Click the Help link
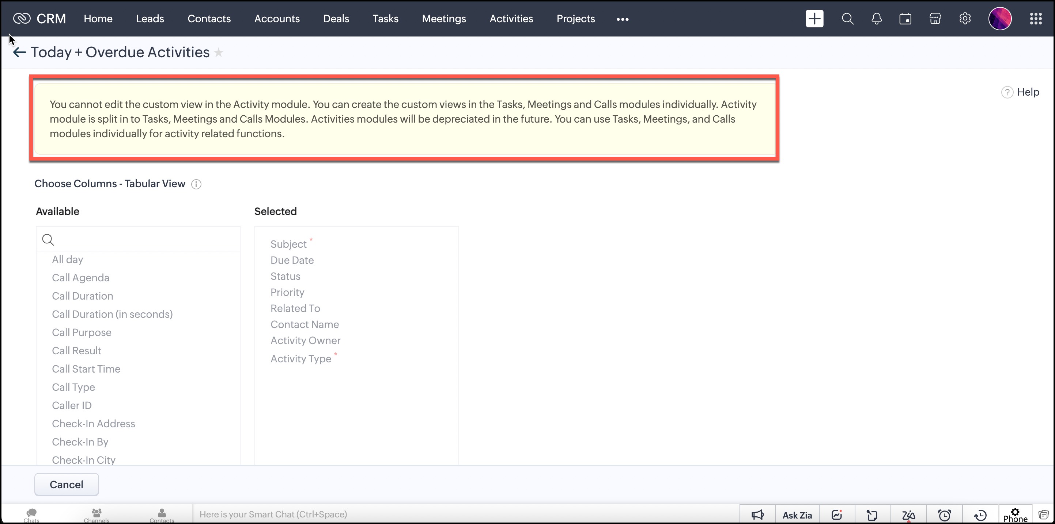The height and width of the screenshot is (524, 1055). coord(1028,92)
